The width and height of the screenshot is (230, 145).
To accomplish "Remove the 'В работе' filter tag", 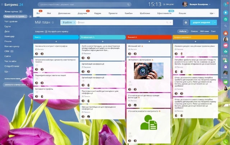I will (x=74, y=22).
